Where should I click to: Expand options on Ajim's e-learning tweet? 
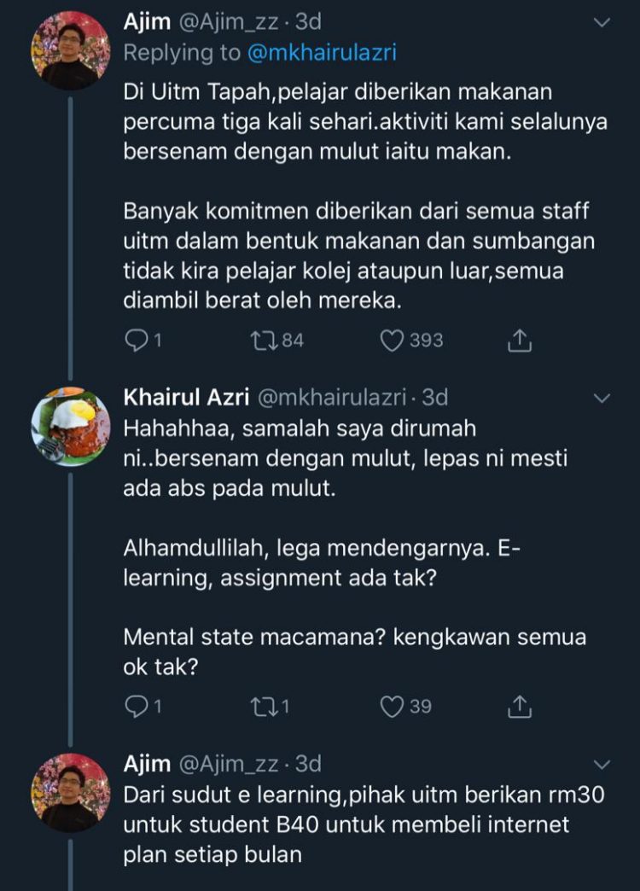click(603, 764)
